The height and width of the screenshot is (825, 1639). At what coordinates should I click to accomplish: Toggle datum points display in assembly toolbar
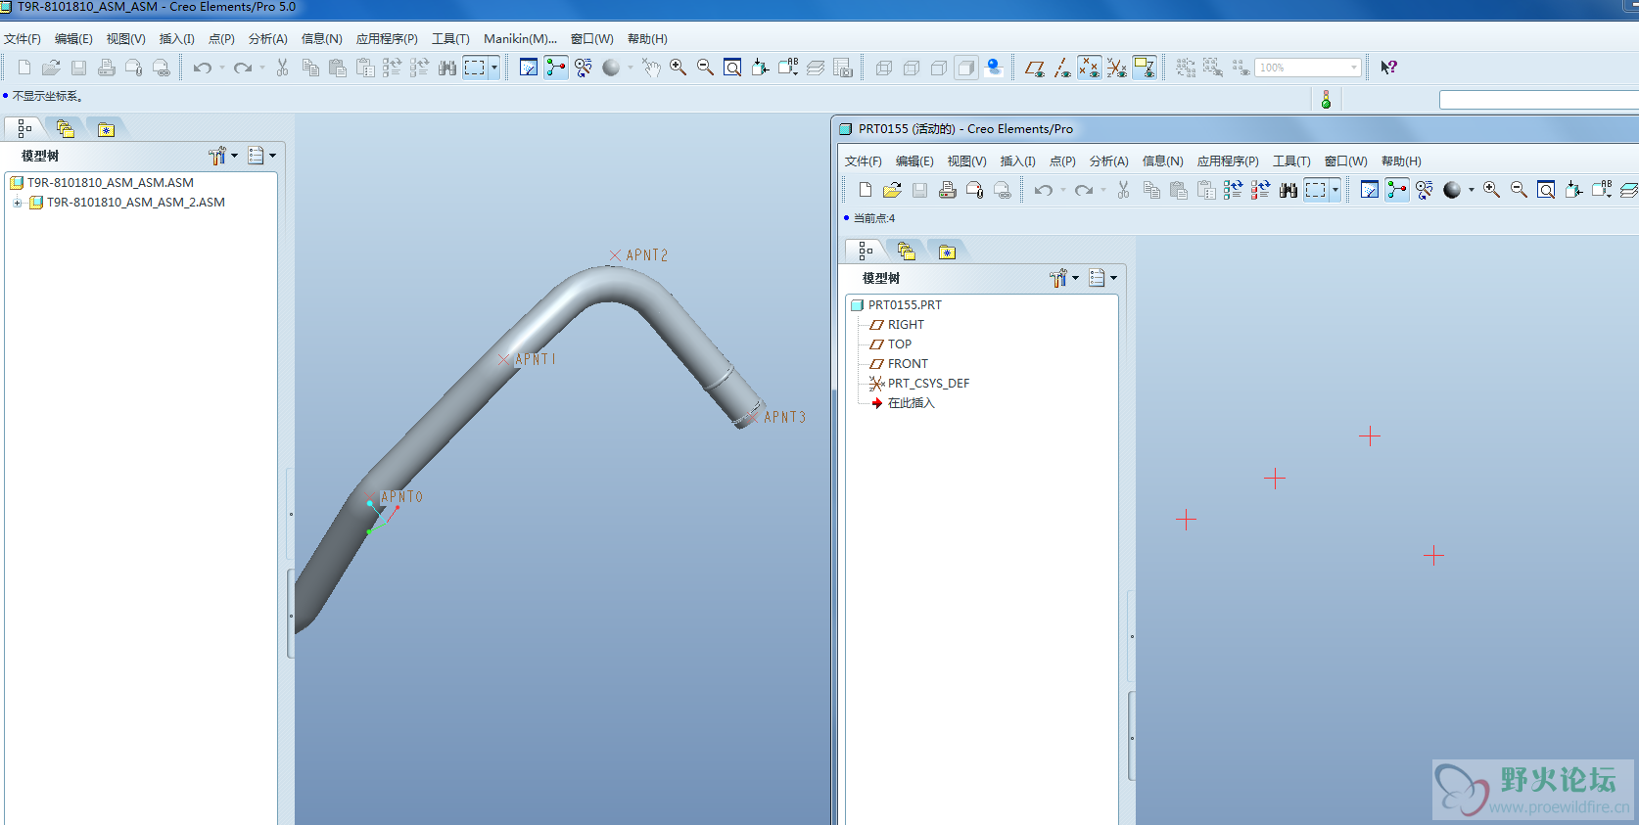pyautogui.click(x=1089, y=68)
